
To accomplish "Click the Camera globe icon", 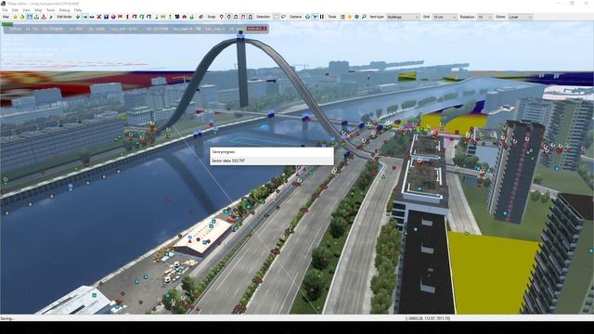I will pyautogui.click(x=307, y=17).
